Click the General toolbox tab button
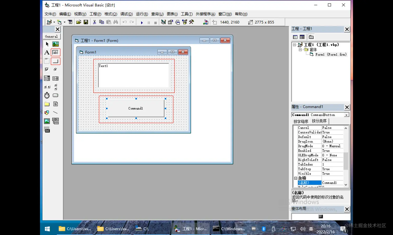Viewport: 393px width, 235px height. point(51,36)
